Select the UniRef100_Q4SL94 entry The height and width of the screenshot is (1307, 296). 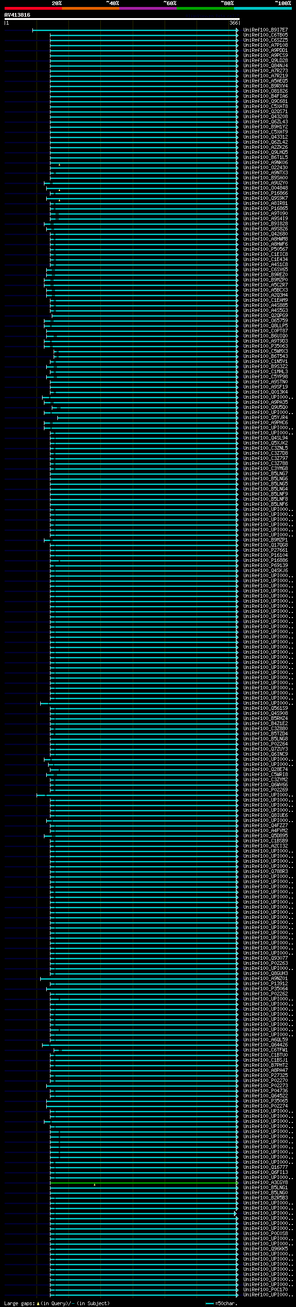point(265,438)
